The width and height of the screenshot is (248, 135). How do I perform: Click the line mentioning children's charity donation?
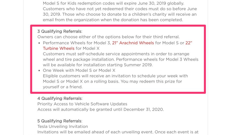[x=120, y=15]
